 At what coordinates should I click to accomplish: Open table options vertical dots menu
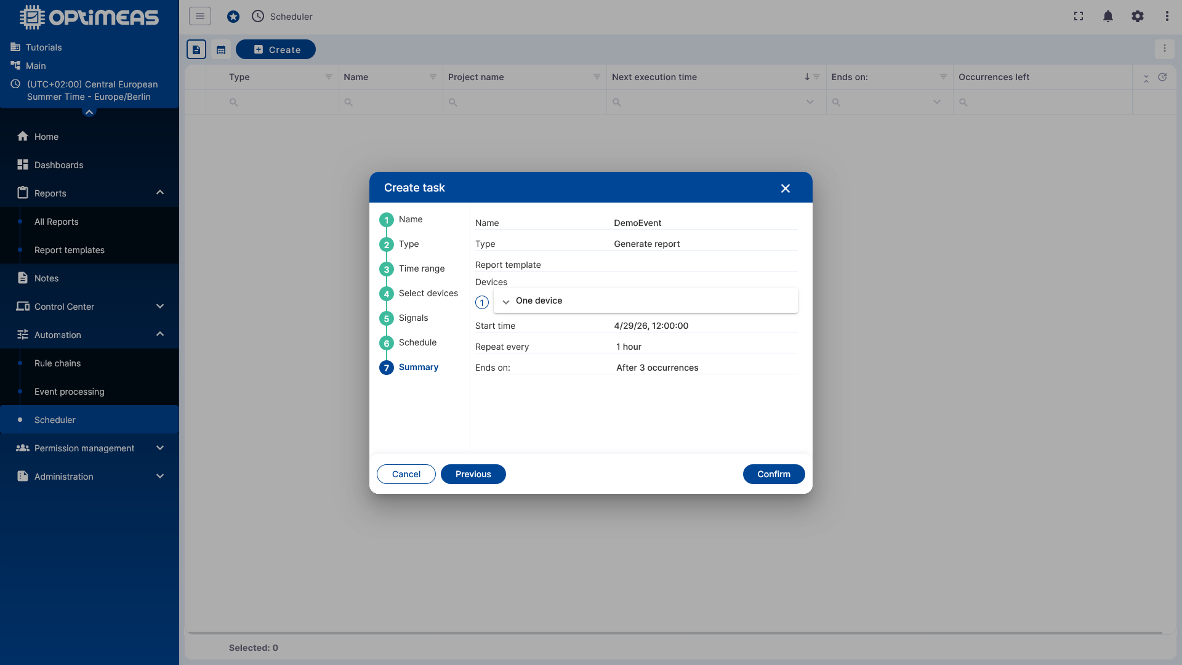[x=1164, y=48]
